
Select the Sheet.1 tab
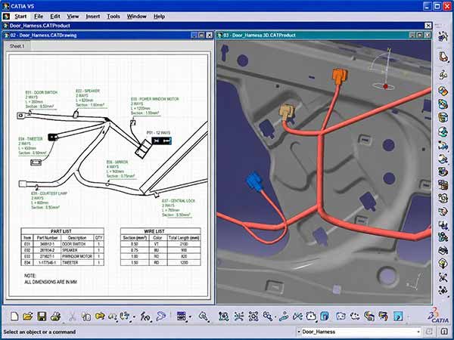[17, 46]
